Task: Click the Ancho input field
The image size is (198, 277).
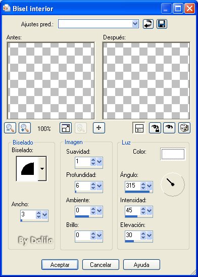Action: (x=28, y=214)
